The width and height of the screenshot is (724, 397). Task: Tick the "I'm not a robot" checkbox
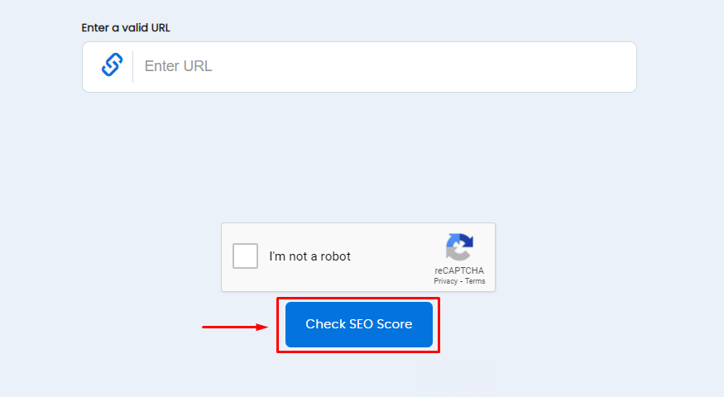(245, 256)
